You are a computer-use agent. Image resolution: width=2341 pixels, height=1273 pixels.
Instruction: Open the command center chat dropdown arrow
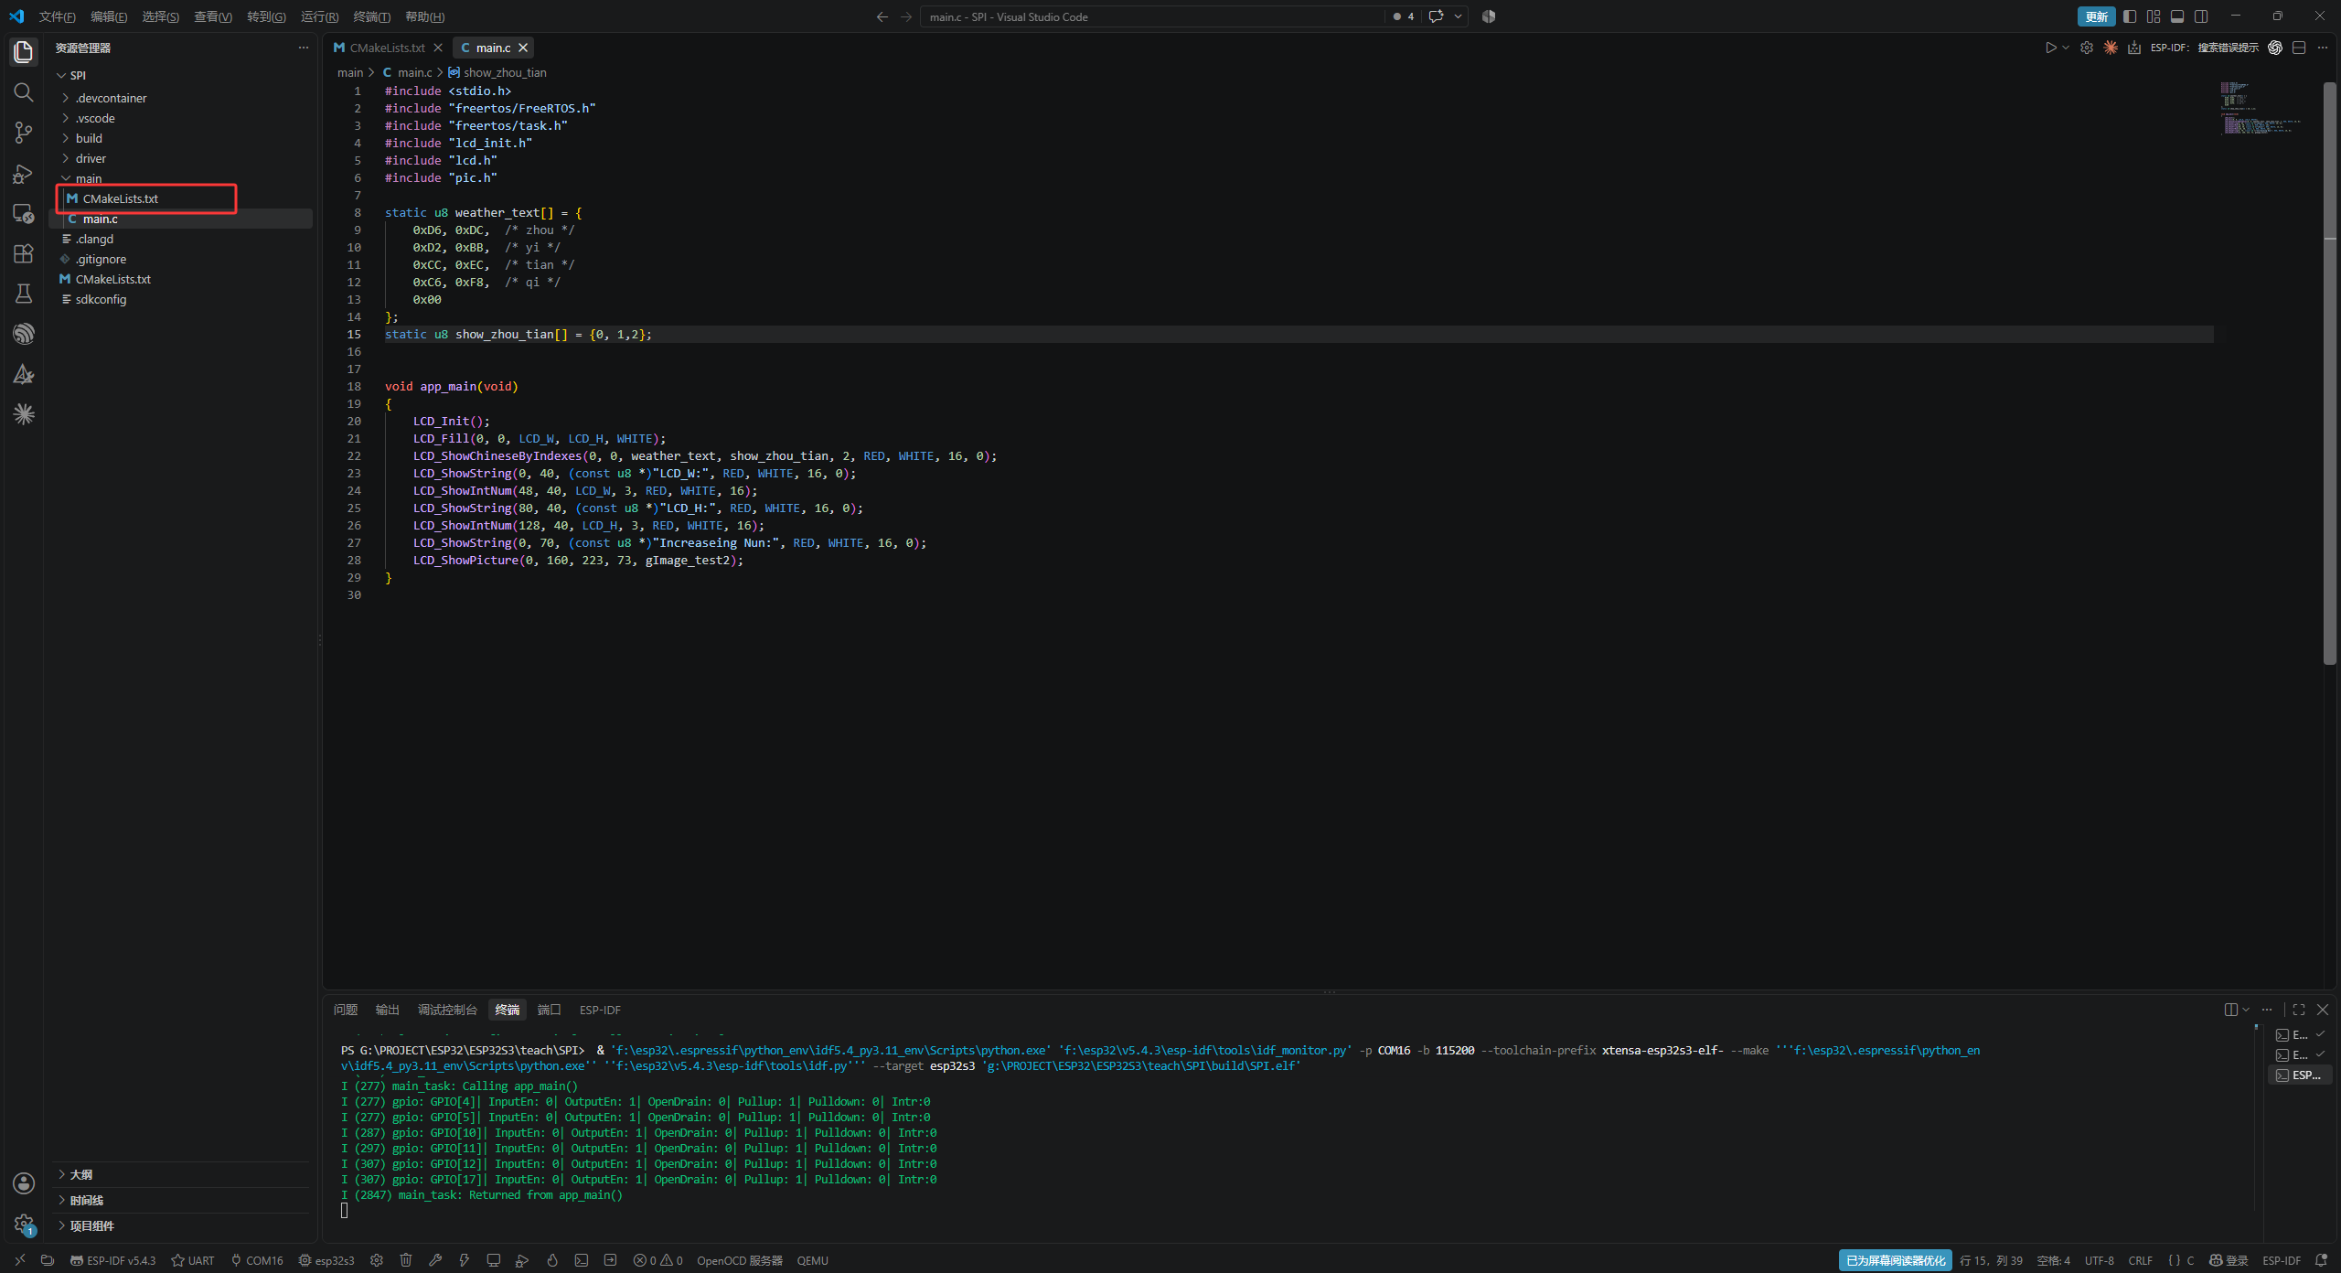click(1458, 16)
